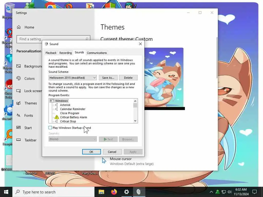263x197 pixels.
Task: Open Background personalization settings
Action: click(x=29, y=66)
